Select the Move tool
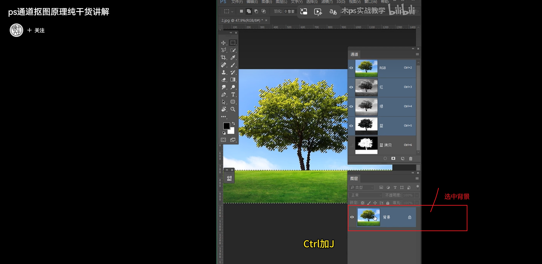The height and width of the screenshot is (264, 542). [223, 43]
